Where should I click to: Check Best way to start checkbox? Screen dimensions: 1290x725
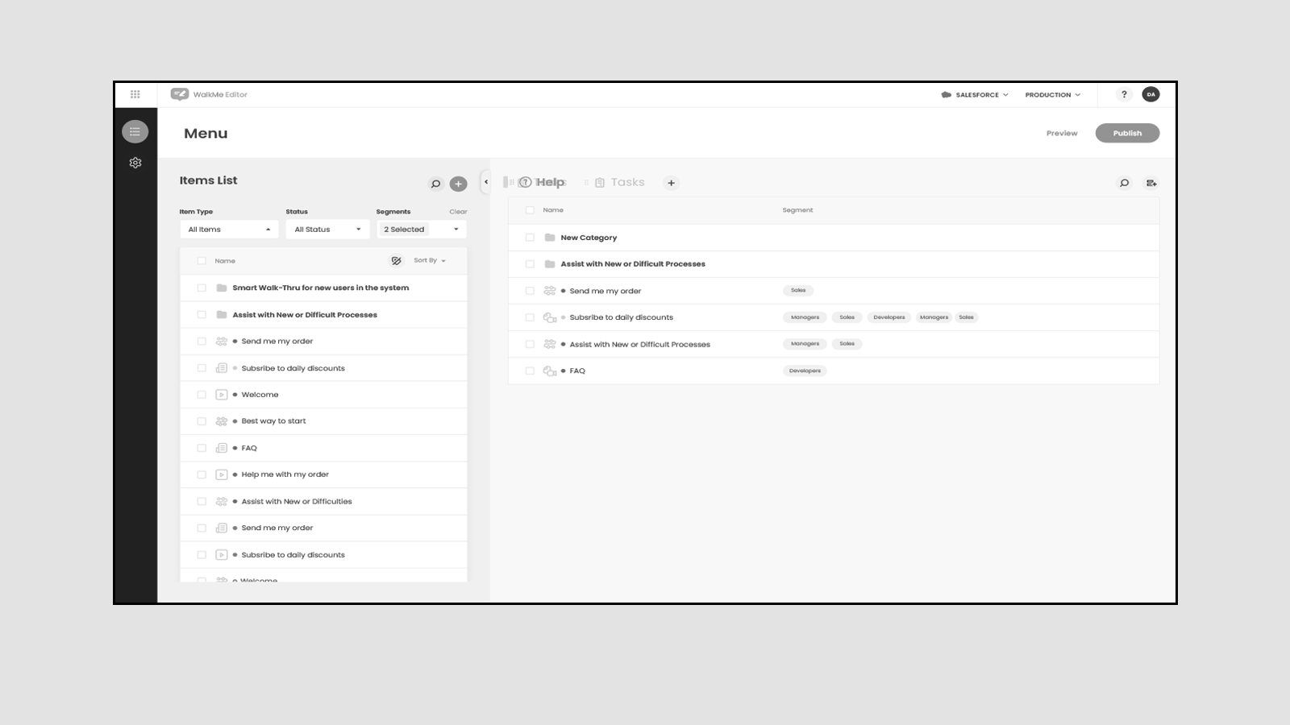click(202, 421)
